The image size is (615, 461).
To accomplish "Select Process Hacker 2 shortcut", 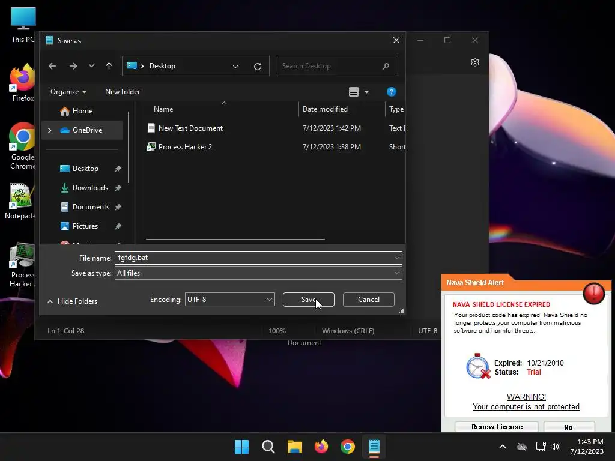I will (185, 147).
